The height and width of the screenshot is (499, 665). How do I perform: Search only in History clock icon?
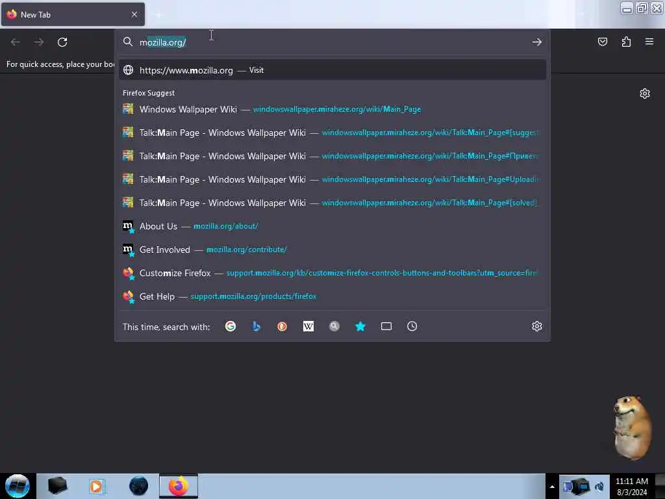412,326
